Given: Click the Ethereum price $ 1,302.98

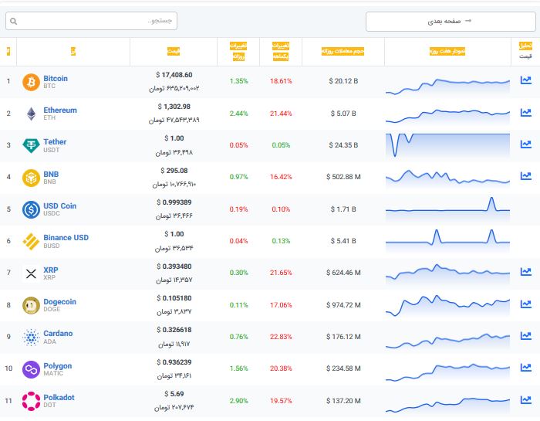Looking at the screenshot, I should [x=174, y=107].
